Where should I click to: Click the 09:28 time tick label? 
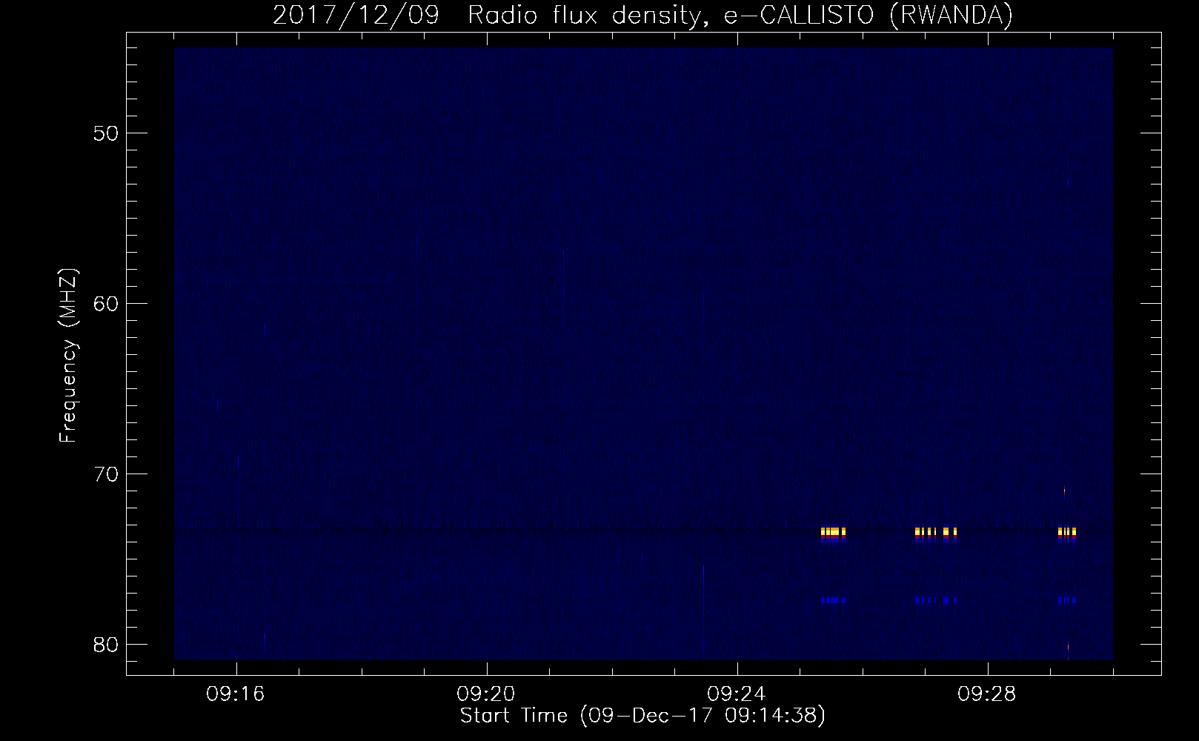(987, 694)
